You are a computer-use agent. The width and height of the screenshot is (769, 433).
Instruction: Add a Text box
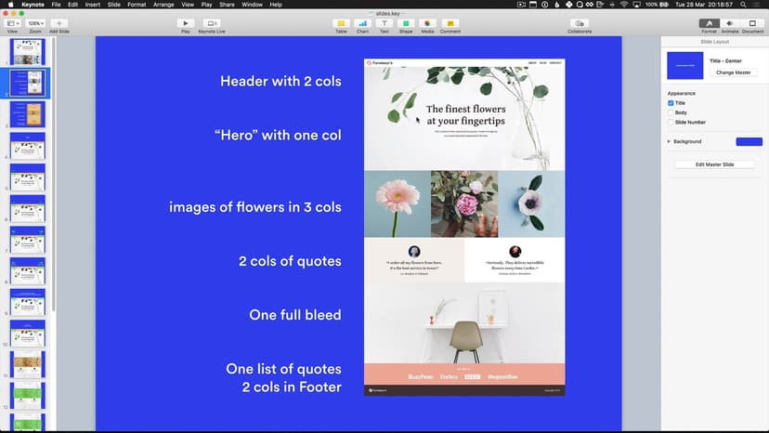[x=384, y=22]
